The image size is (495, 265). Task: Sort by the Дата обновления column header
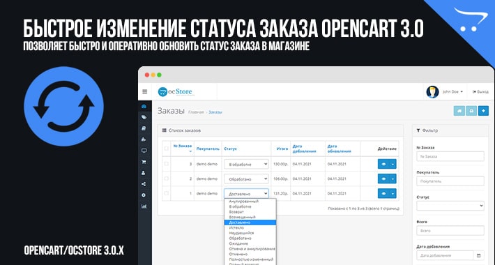click(x=339, y=149)
